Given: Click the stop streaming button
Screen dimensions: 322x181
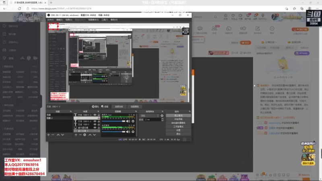Looking at the screenshot, I should 178,115.
